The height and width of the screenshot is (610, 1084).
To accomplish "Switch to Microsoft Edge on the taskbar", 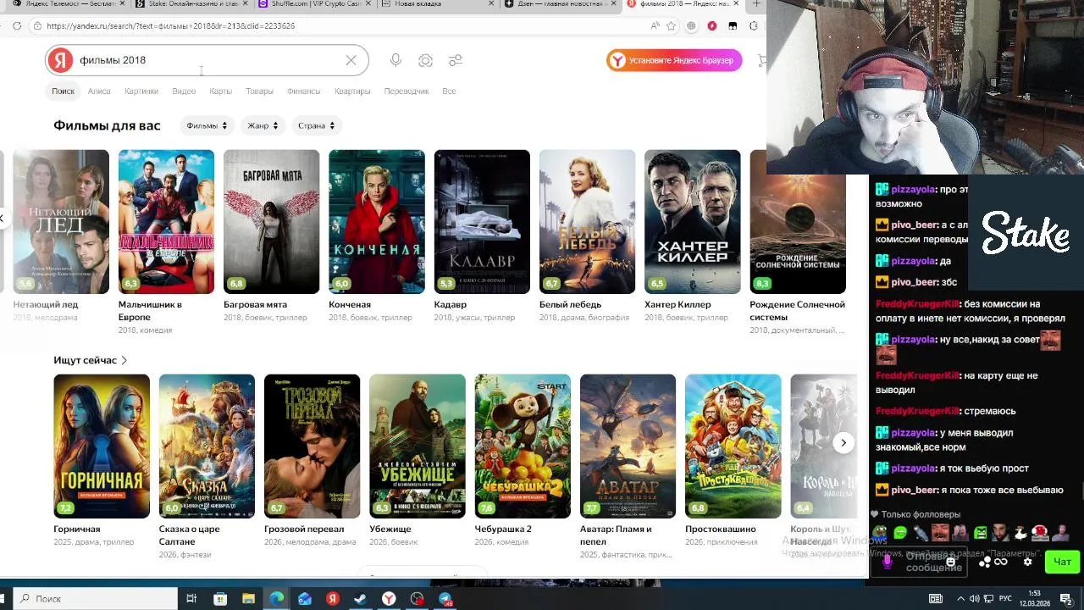I will point(277,599).
